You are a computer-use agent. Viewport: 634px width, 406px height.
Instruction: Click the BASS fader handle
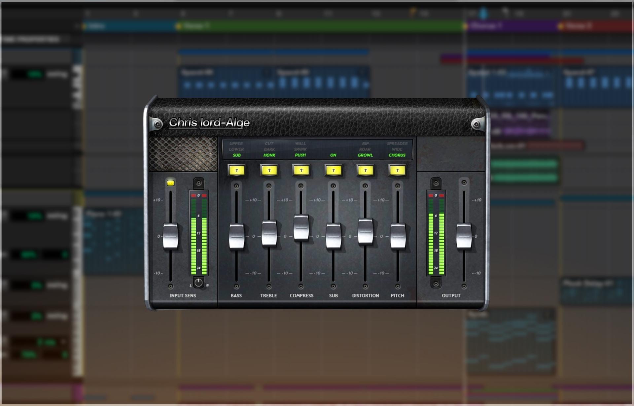coord(236,236)
